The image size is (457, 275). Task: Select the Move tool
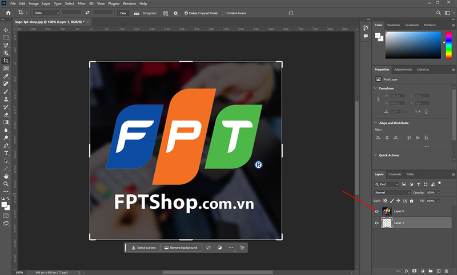point(6,30)
